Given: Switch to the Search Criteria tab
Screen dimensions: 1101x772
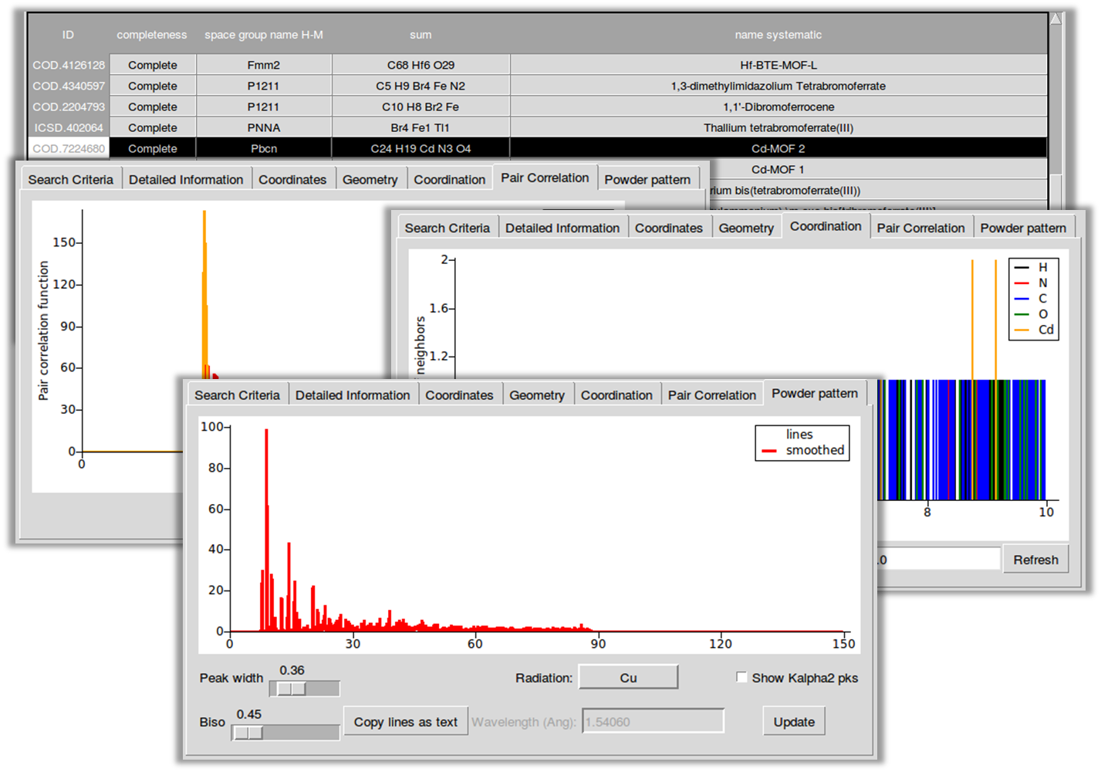Looking at the screenshot, I should coord(236,394).
